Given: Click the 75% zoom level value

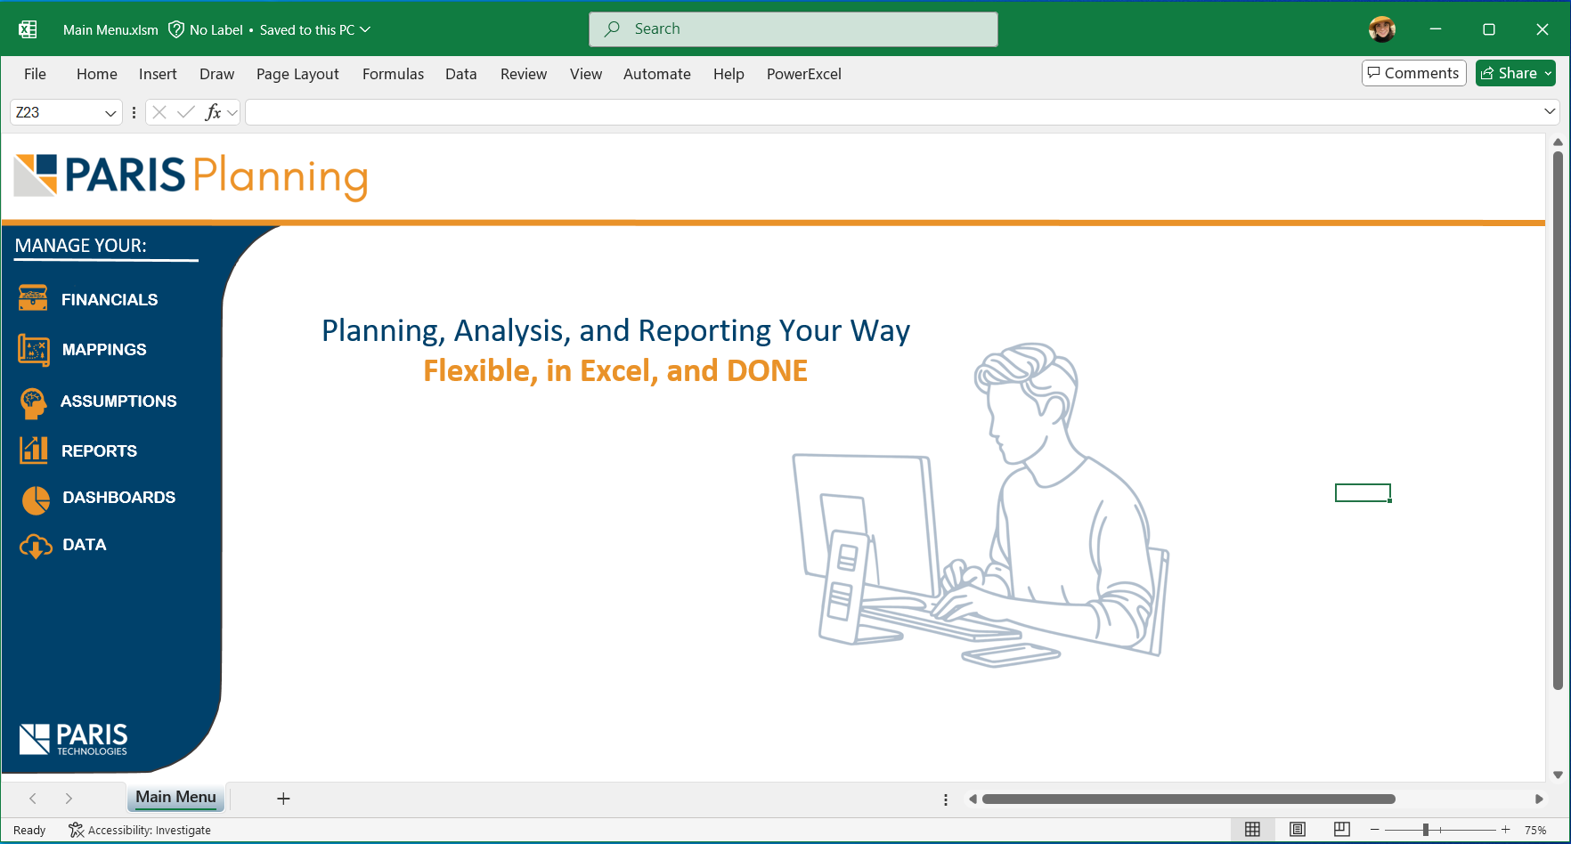Looking at the screenshot, I should point(1535,830).
